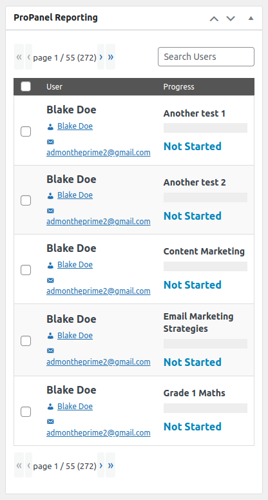
Task: Jump to last page in bottom pagination
Action: (111, 465)
